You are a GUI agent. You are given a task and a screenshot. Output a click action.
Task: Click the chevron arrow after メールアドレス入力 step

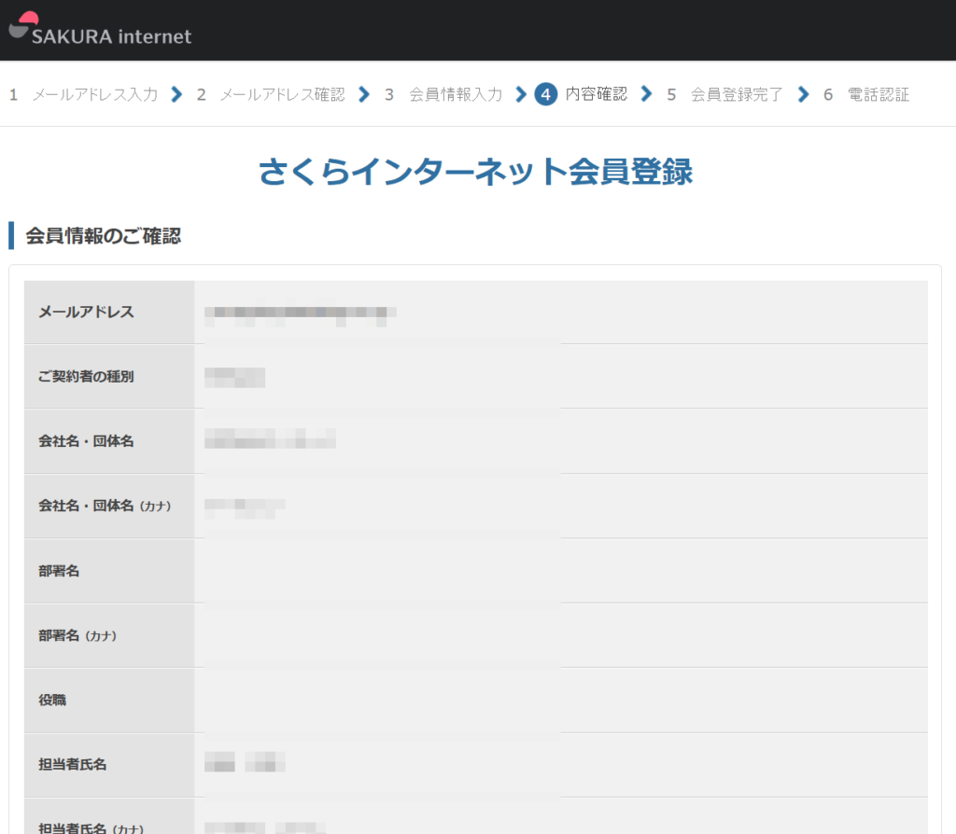(176, 94)
